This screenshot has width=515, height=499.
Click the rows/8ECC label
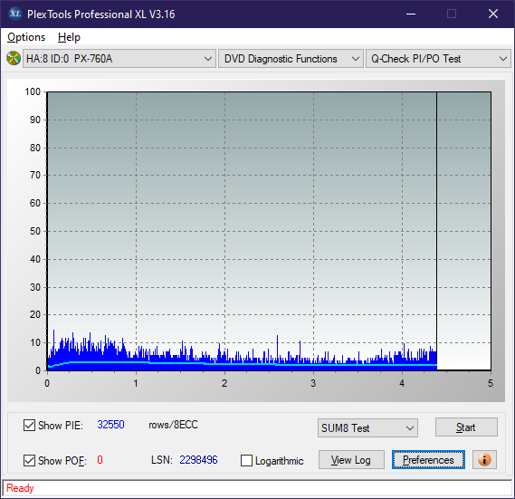pyautogui.click(x=173, y=425)
